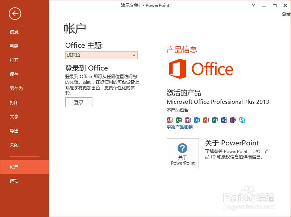The height and width of the screenshot is (217, 291).
Task: Click the Excel icon in product list
Action: pyautogui.click(x=179, y=120)
